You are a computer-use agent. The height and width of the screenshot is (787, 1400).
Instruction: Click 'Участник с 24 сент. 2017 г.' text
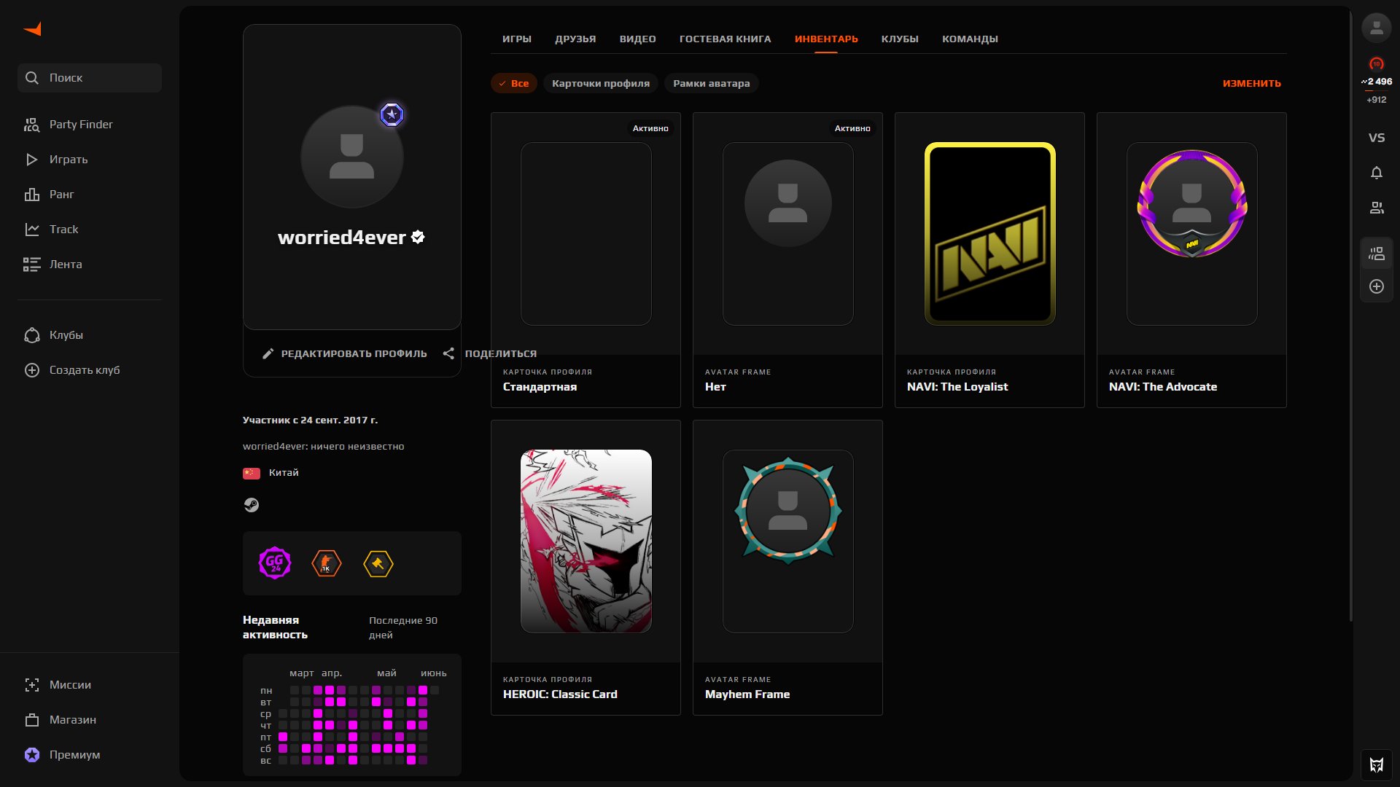point(311,420)
